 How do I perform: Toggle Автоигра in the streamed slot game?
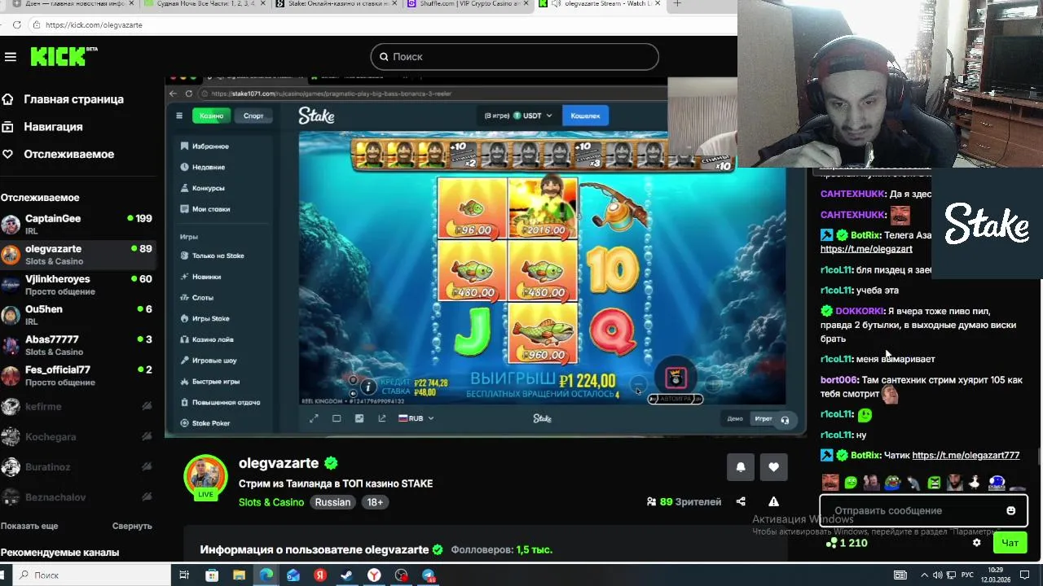(x=675, y=399)
